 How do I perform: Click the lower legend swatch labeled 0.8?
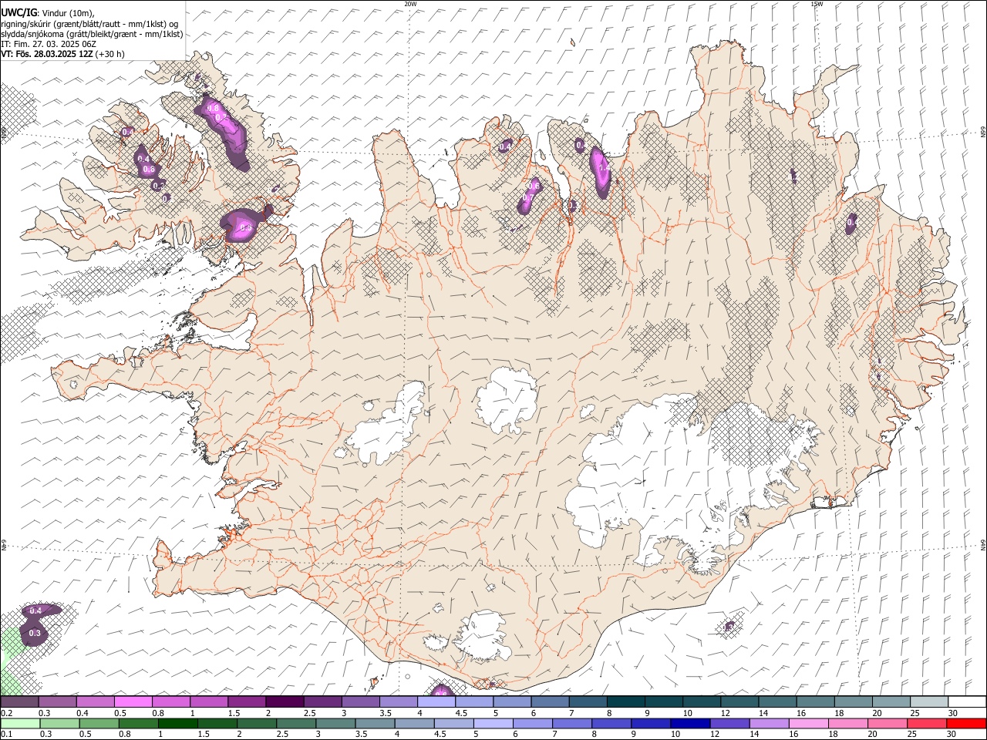(x=139, y=723)
